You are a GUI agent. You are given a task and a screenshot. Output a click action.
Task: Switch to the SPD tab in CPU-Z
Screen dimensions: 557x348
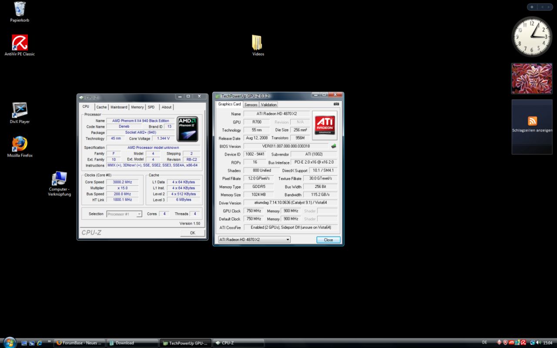coord(151,107)
